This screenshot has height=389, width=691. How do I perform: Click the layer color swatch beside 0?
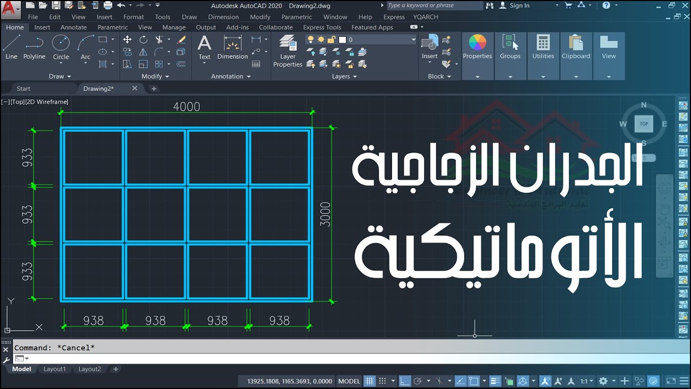coord(342,39)
